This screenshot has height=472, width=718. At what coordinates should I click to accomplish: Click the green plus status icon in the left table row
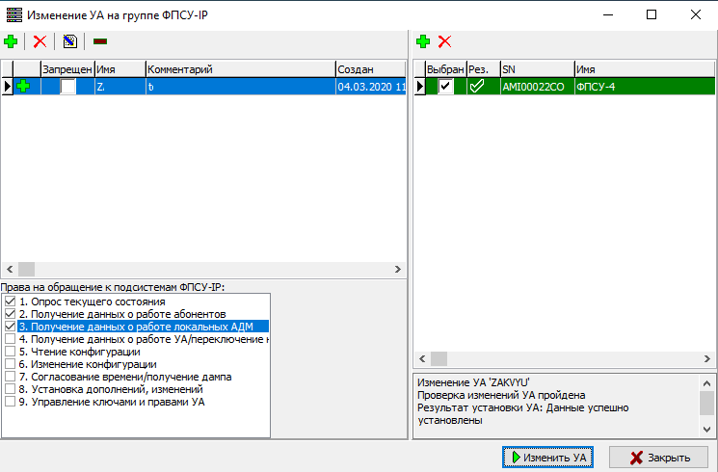[x=24, y=87]
